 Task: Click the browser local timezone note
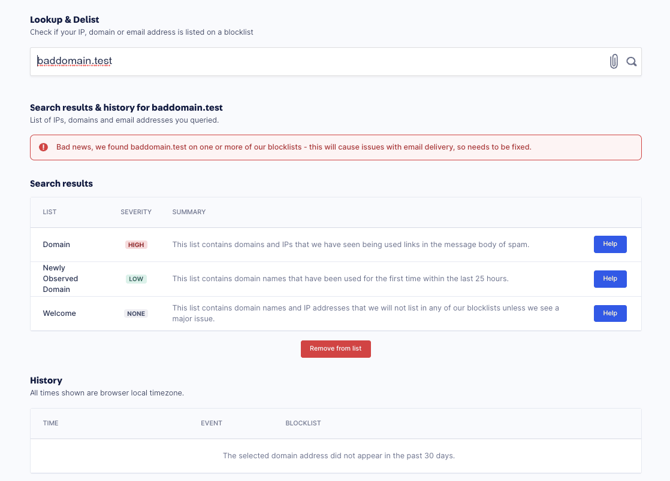[107, 392]
